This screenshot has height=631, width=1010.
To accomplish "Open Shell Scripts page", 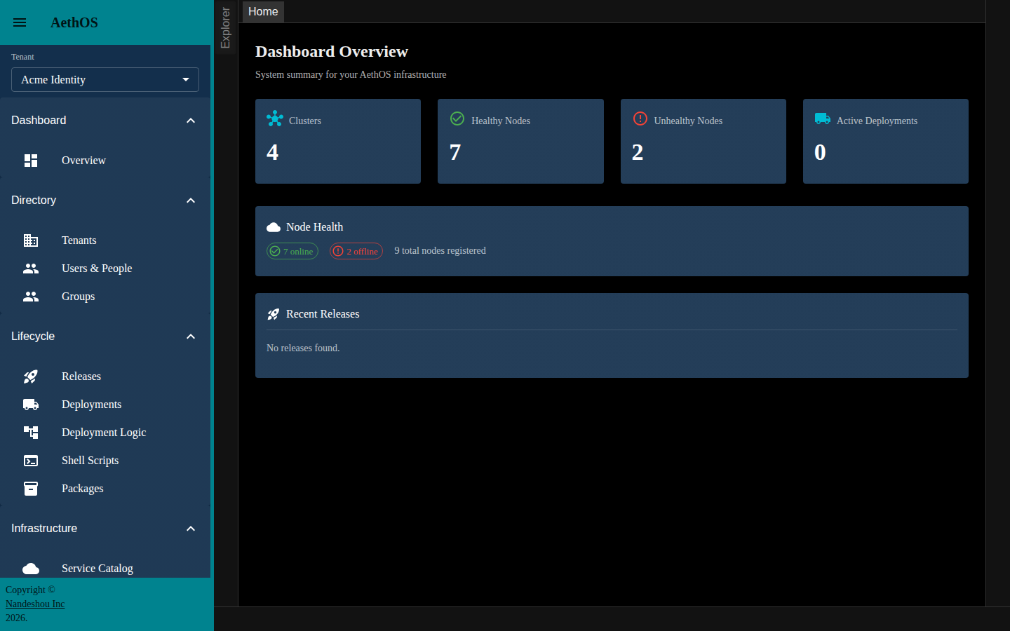I will [105, 461].
